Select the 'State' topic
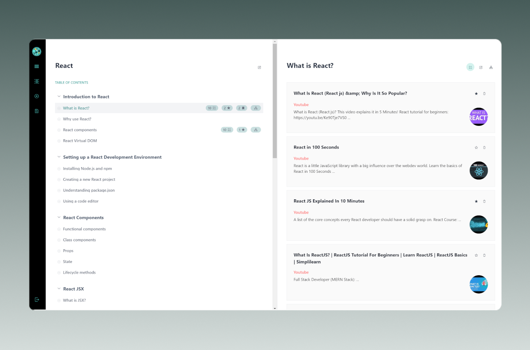This screenshot has height=350, width=530. [x=68, y=262]
